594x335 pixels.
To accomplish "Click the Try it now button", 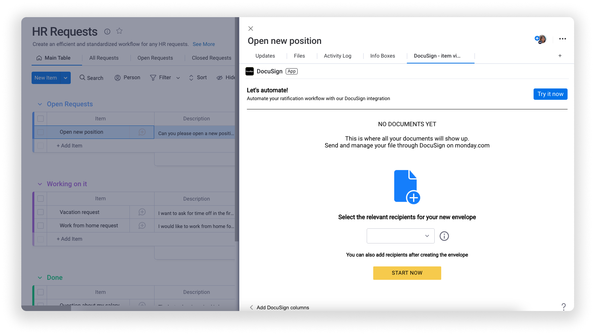I will (550, 94).
